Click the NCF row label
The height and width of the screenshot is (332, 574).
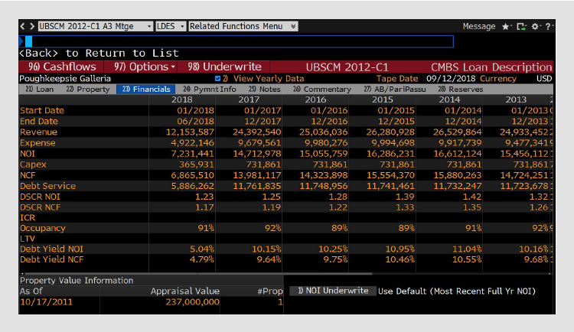click(x=28, y=175)
